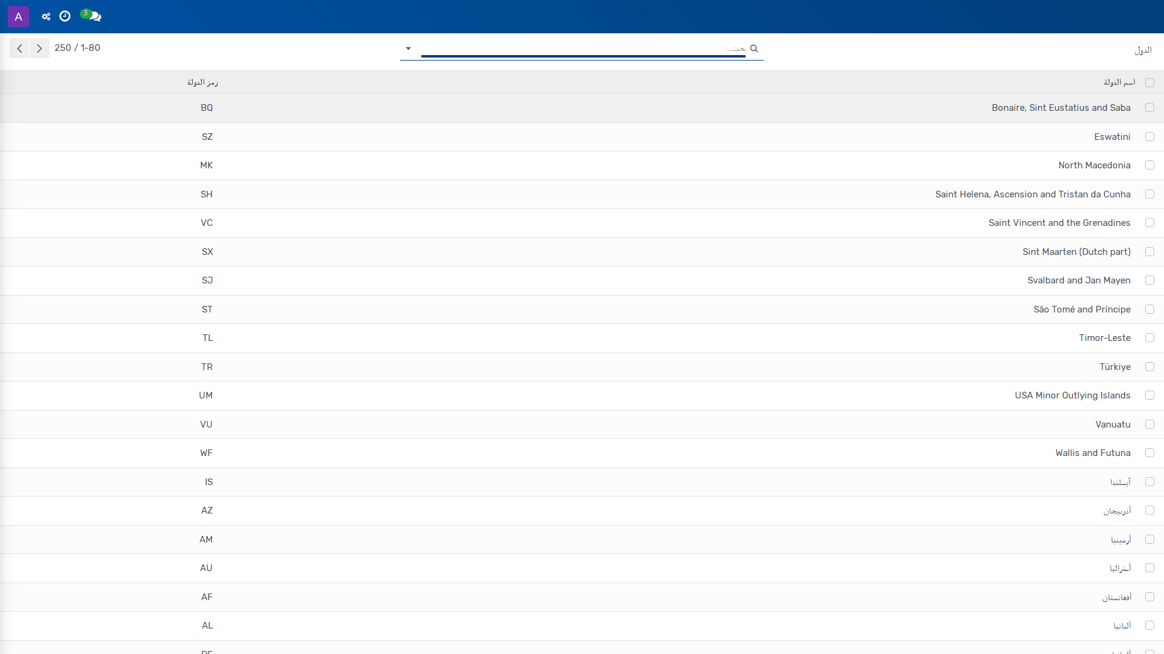This screenshot has width=1164, height=654.
Task: Tick the Saint Vincent and the Grenadines checkbox
Action: tap(1149, 223)
